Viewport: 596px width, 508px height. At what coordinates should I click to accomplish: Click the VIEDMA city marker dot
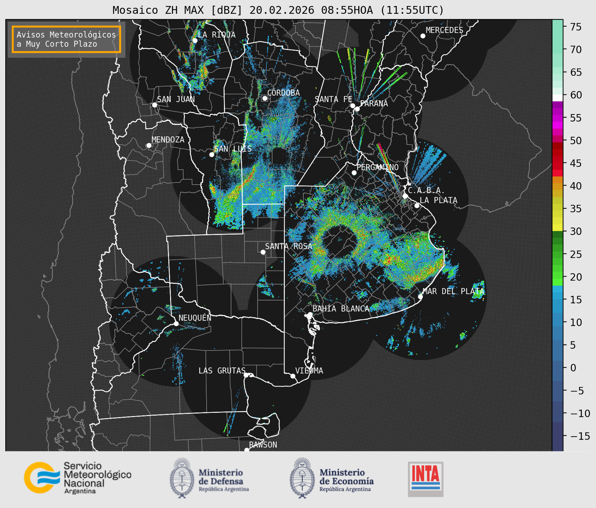(293, 376)
